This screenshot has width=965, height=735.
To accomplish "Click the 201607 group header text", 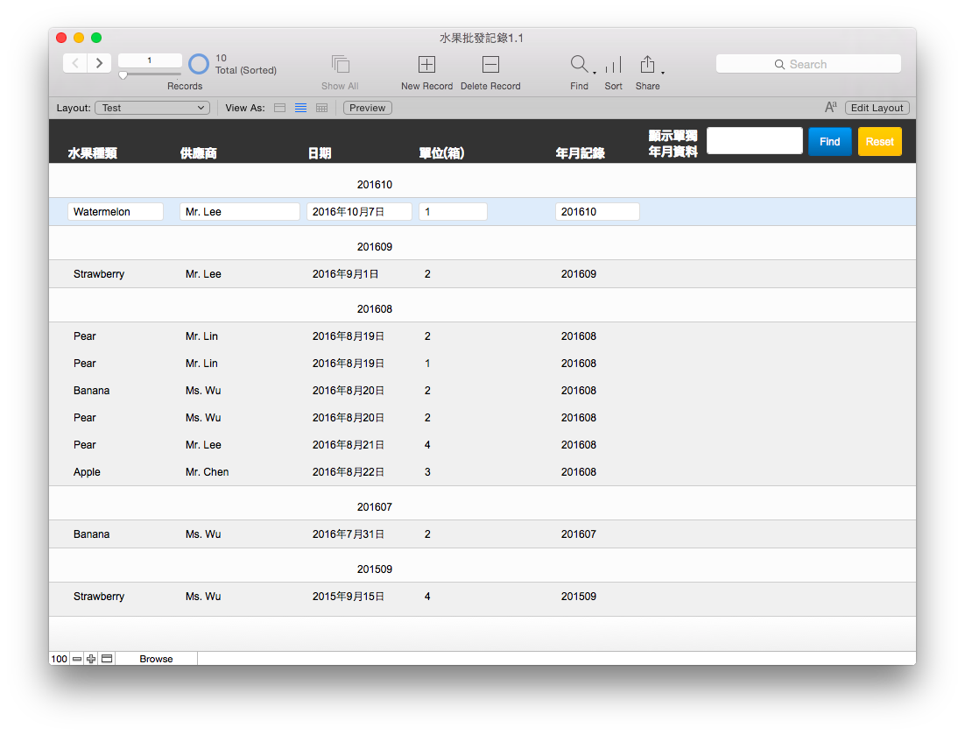I will (x=374, y=507).
